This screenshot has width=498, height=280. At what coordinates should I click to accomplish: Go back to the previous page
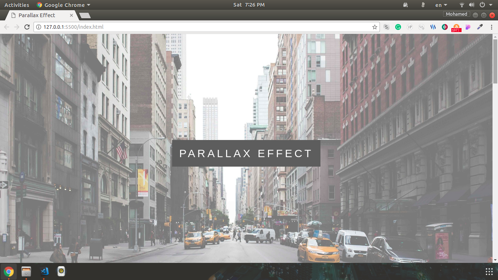pos(7,27)
